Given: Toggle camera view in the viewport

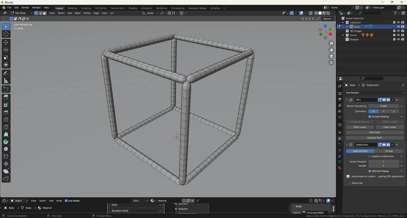Looking at the screenshot, I should (x=331, y=56).
